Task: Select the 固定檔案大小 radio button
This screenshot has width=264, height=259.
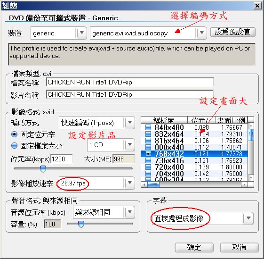Action: pyautogui.click(x=14, y=145)
